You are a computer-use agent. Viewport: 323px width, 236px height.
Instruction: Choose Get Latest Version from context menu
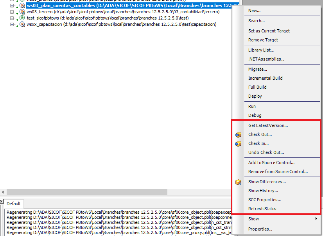pyautogui.click(x=268, y=125)
